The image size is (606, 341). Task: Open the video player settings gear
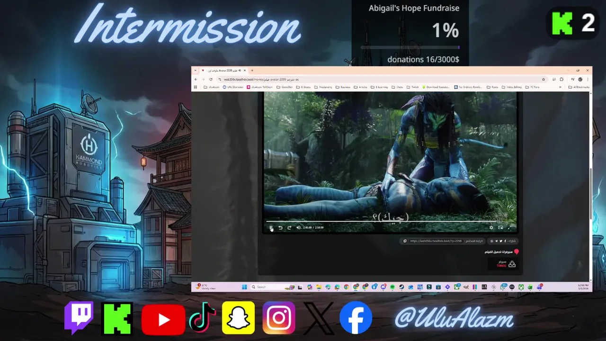[x=491, y=227]
